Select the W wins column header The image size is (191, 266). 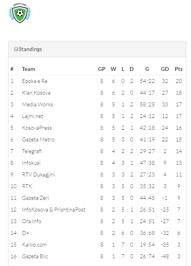coord(113,69)
